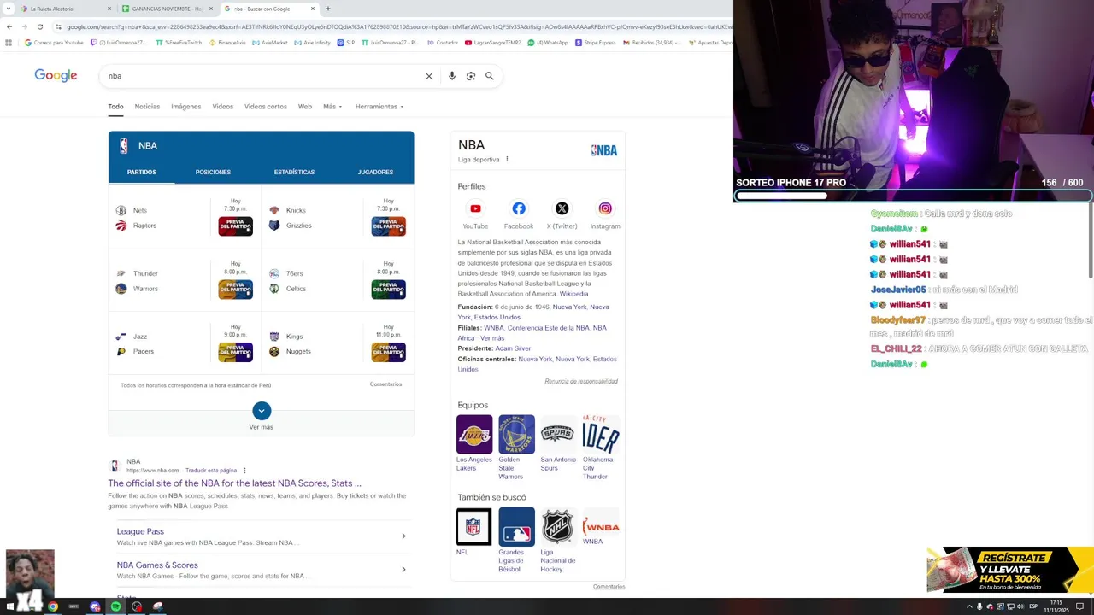Open Google Lens image search
Screen dimensions: 1094x615
point(471,76)
